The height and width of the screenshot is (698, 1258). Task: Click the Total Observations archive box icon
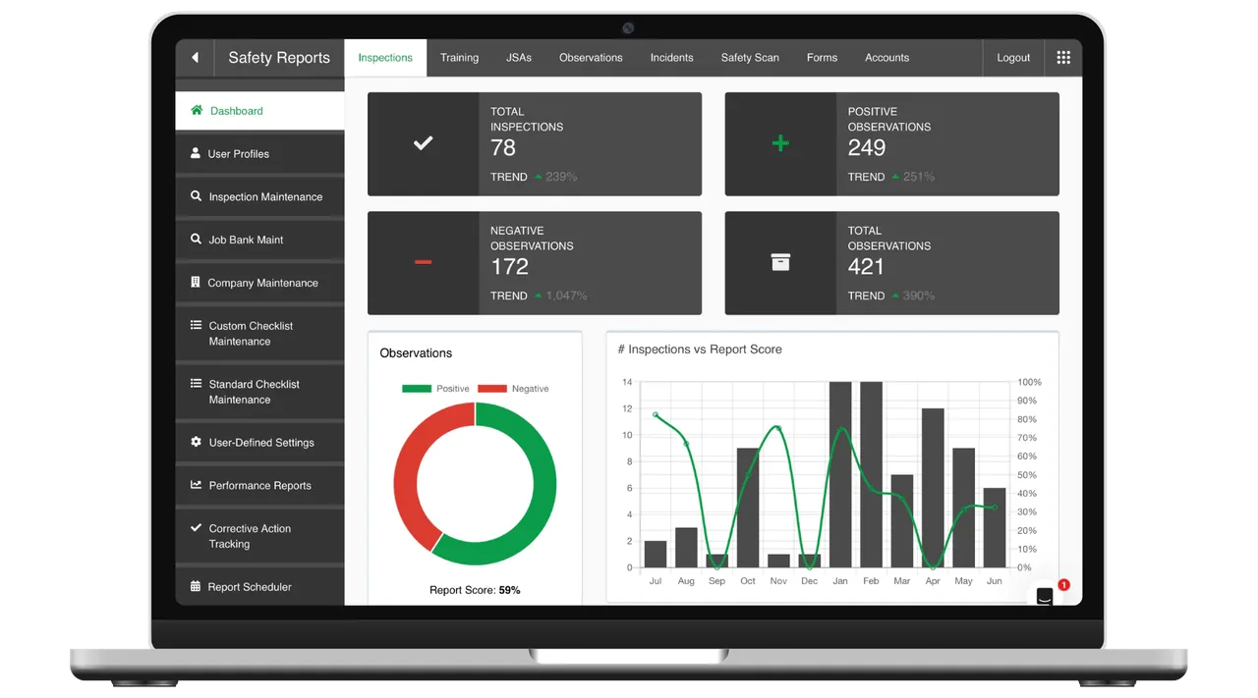[780, 262]
